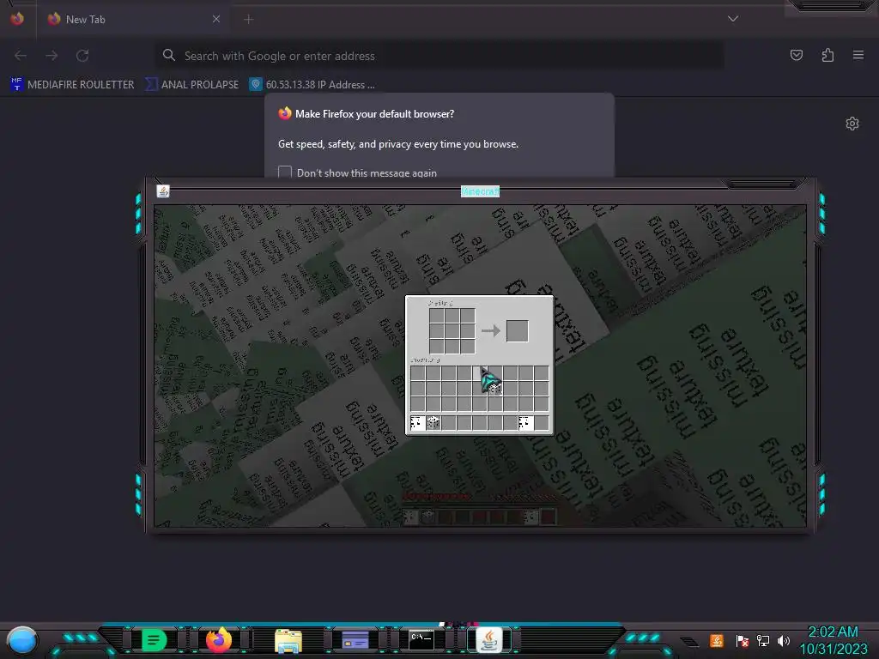Image resolution: width=879 pixels, height=659 pixels.
Task: Select the eighth hotbar slot item in inventory
Action: [x=526, y=422]
